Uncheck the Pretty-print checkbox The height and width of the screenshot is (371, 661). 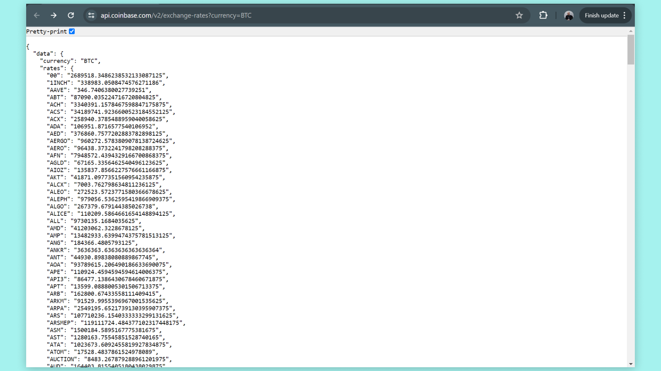72,31
